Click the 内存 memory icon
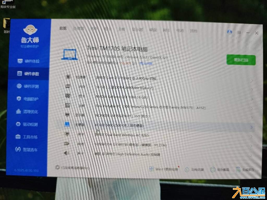Screen dimensions: 267x200 tap(68, 86)
